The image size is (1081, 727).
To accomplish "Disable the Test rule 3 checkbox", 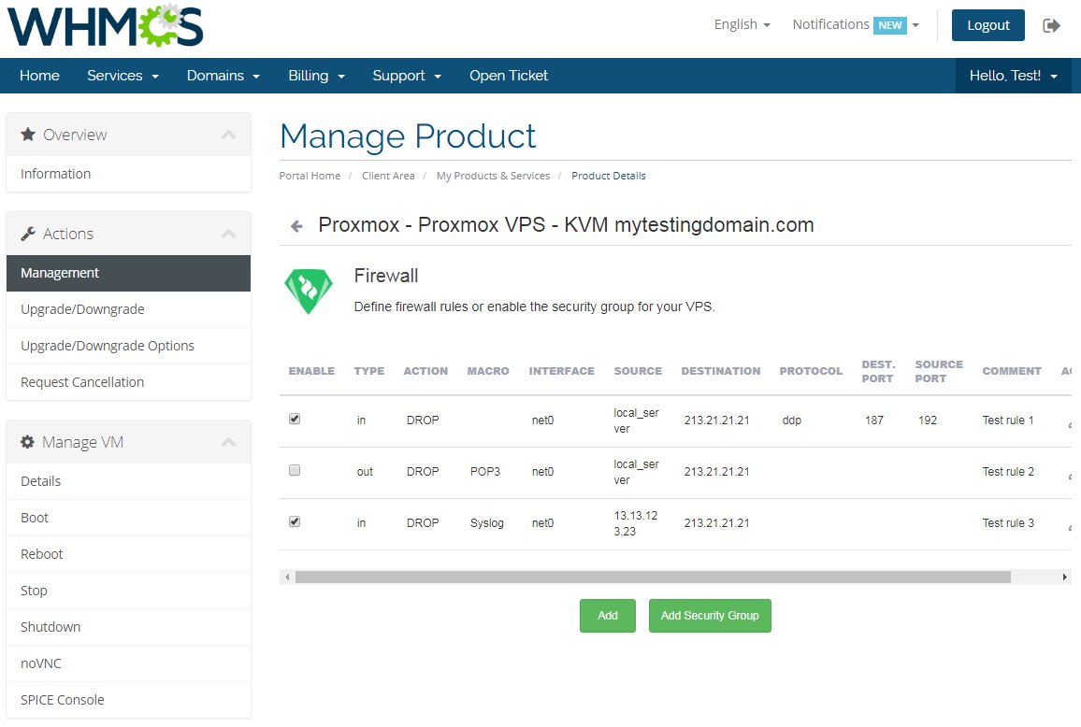I will pos(295,521).
